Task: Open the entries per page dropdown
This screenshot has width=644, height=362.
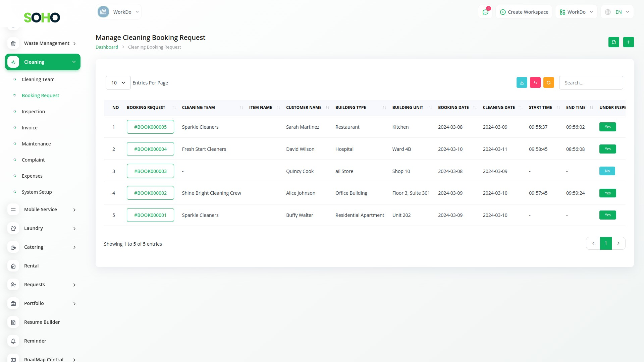Action: [x=118, y=83]
